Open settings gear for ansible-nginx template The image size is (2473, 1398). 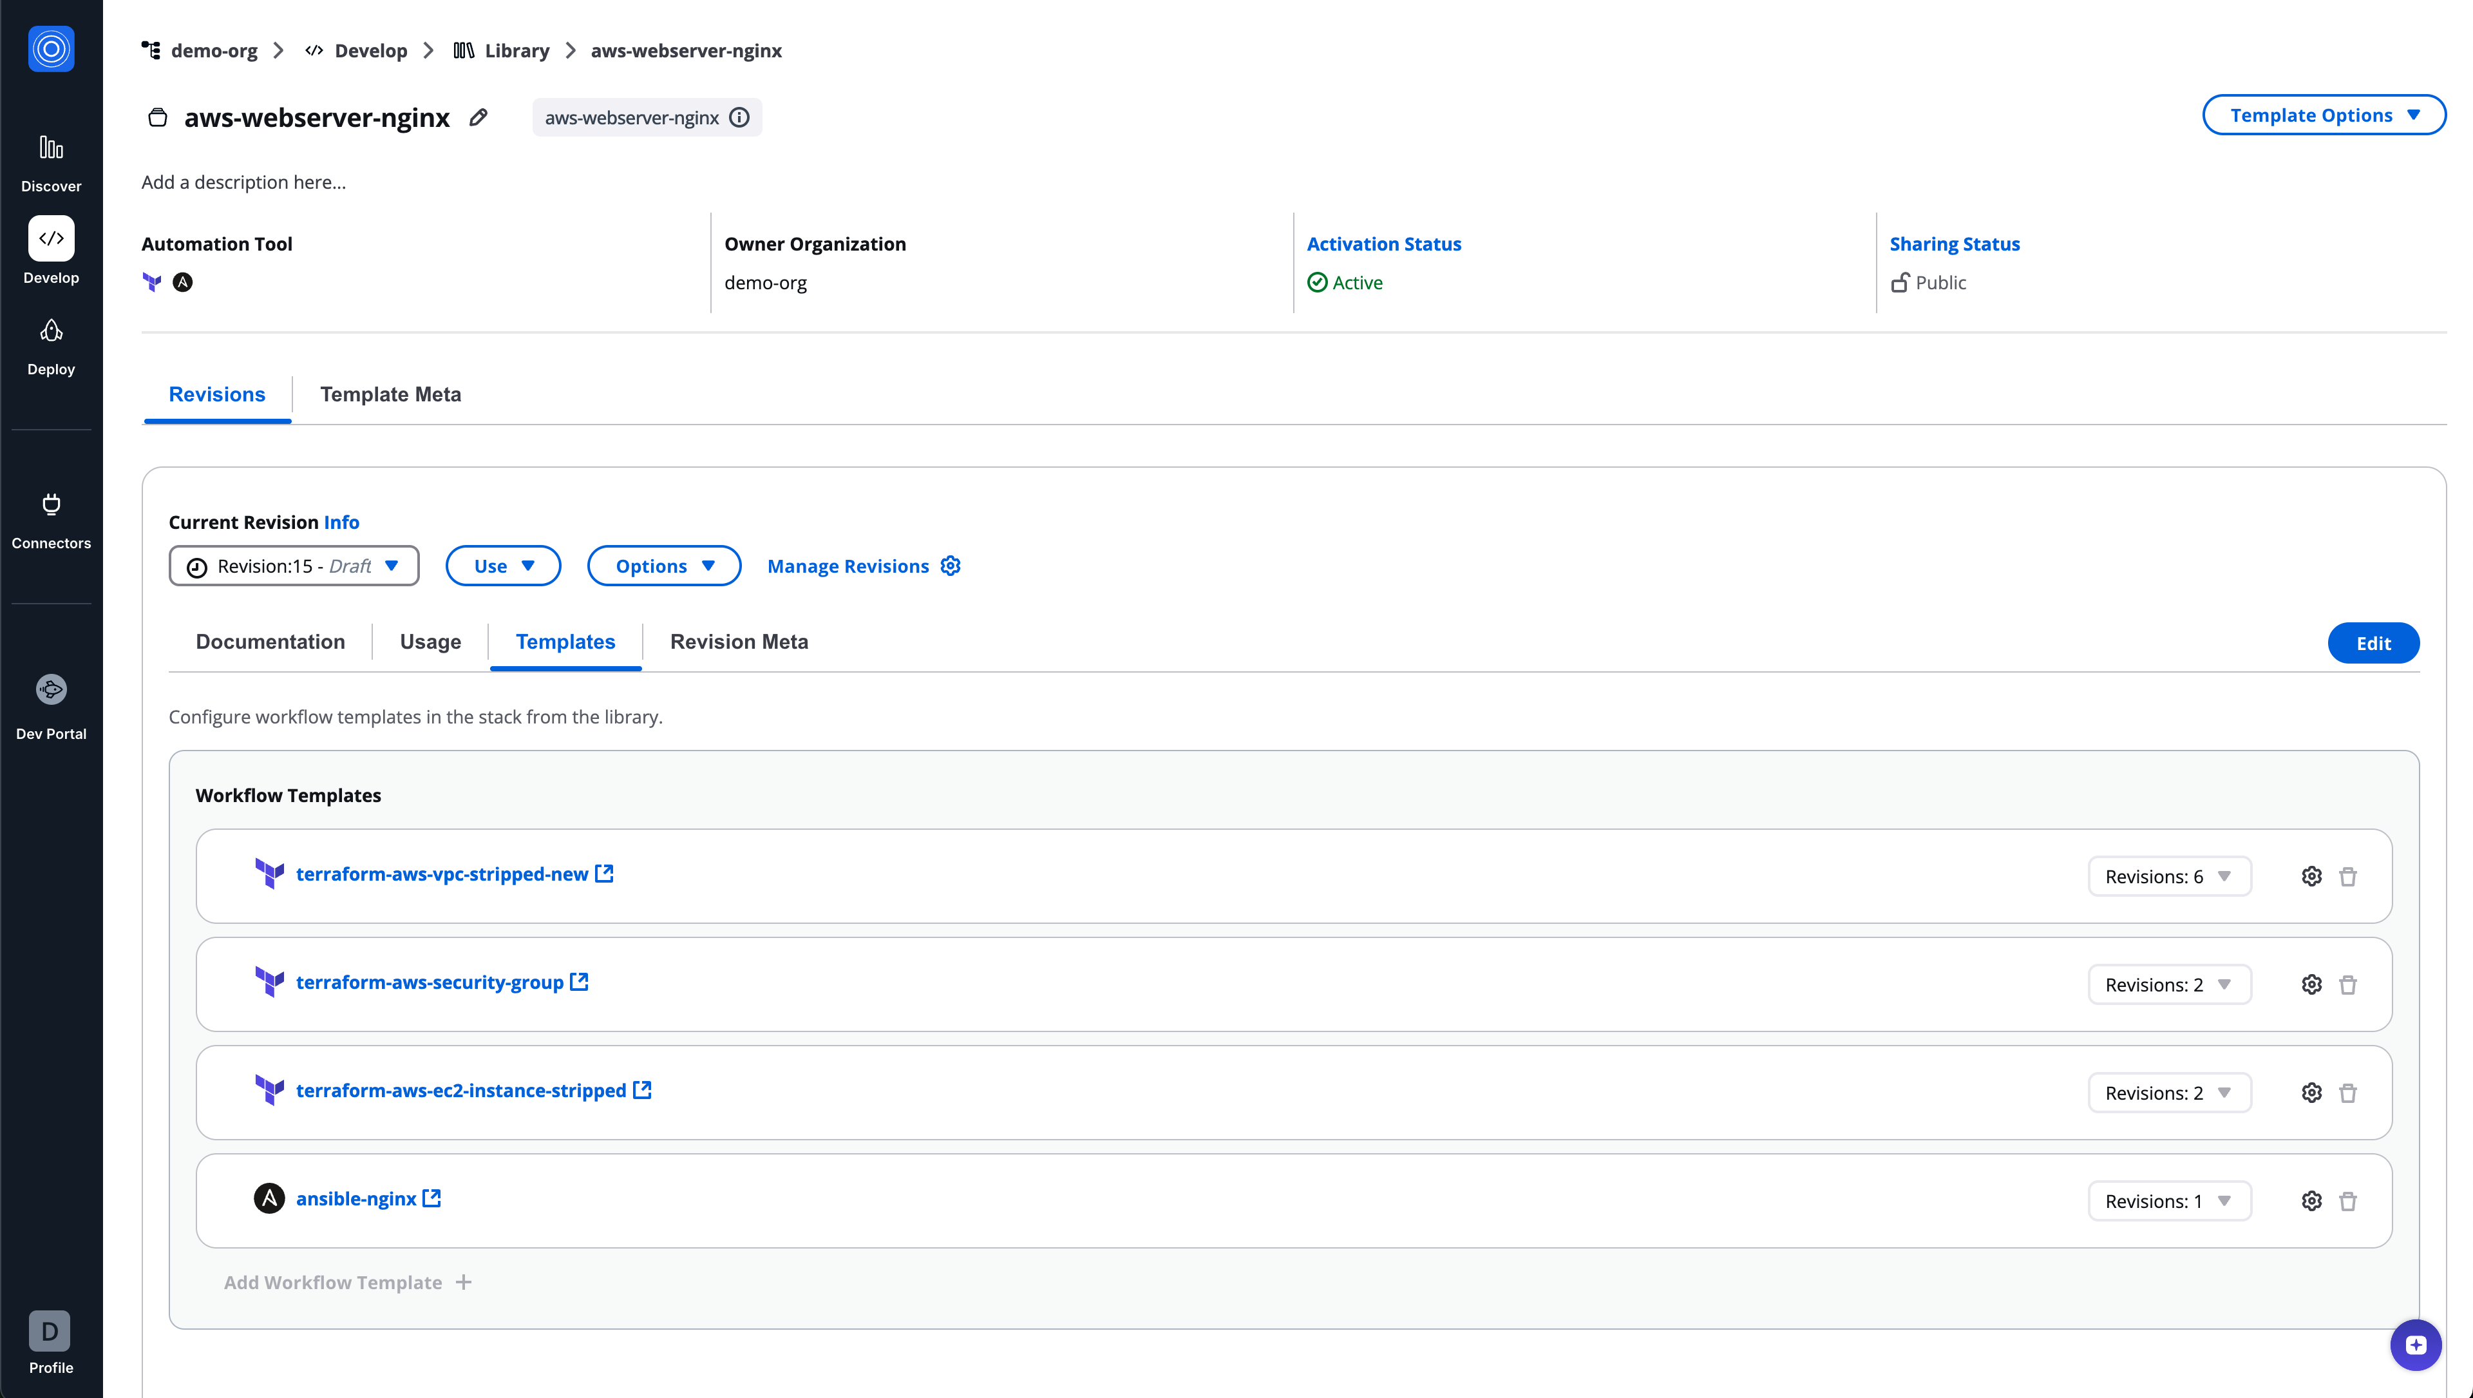point(2312,1201)
